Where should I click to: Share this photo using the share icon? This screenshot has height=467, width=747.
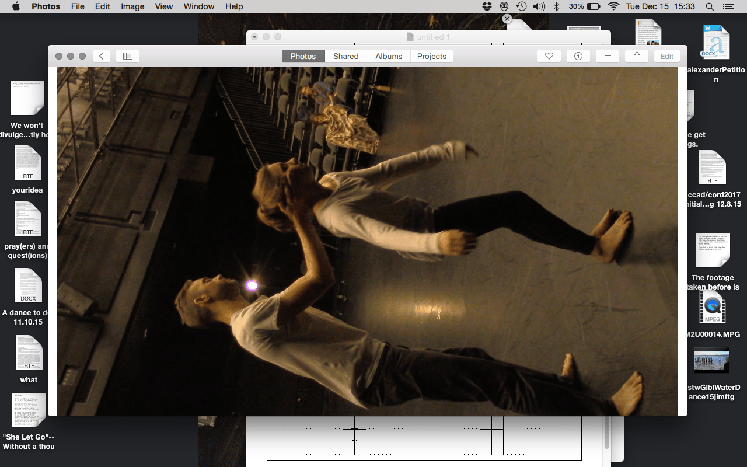(x=637, y=55)
